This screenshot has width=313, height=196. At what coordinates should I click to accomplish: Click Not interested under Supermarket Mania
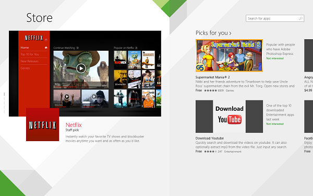(x=275, y=59)
